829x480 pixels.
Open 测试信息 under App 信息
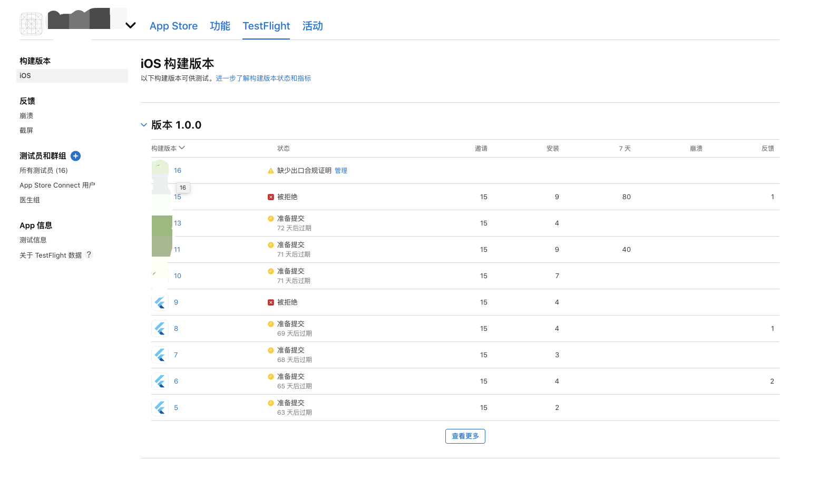pos(33,240)
